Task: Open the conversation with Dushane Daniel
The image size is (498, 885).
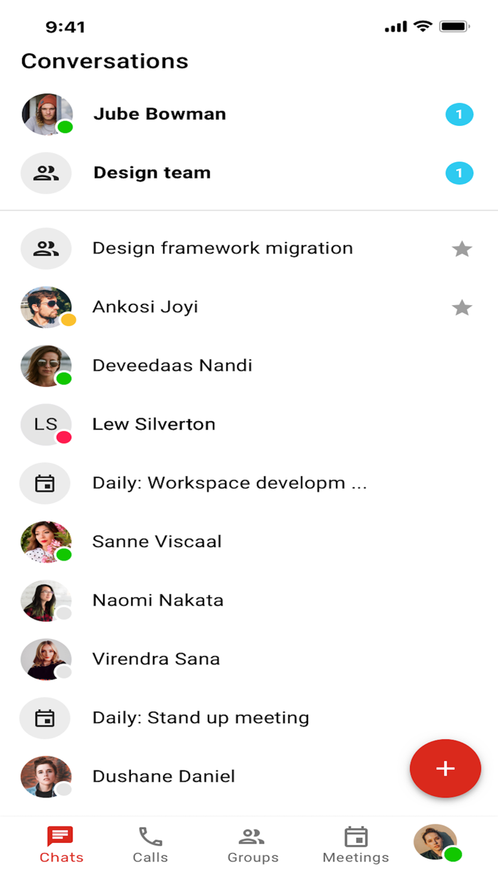Action: (164, 776)
